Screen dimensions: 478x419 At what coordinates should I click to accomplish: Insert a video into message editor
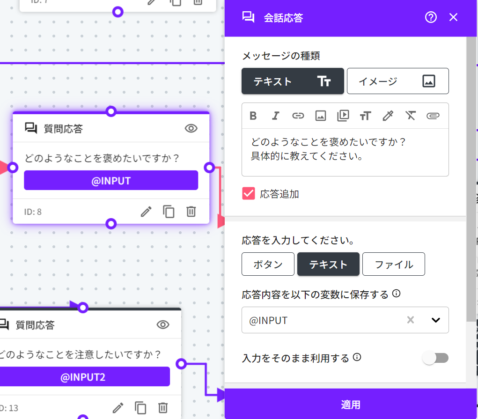(x=343, y=116)
